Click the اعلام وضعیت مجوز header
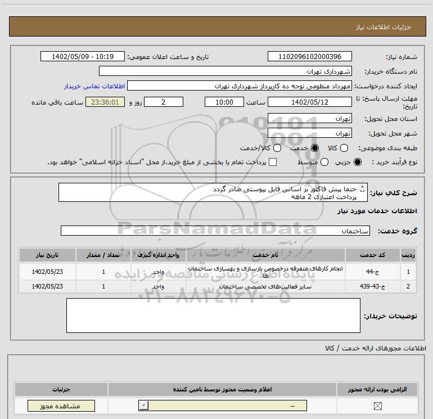 coord(222,389)
